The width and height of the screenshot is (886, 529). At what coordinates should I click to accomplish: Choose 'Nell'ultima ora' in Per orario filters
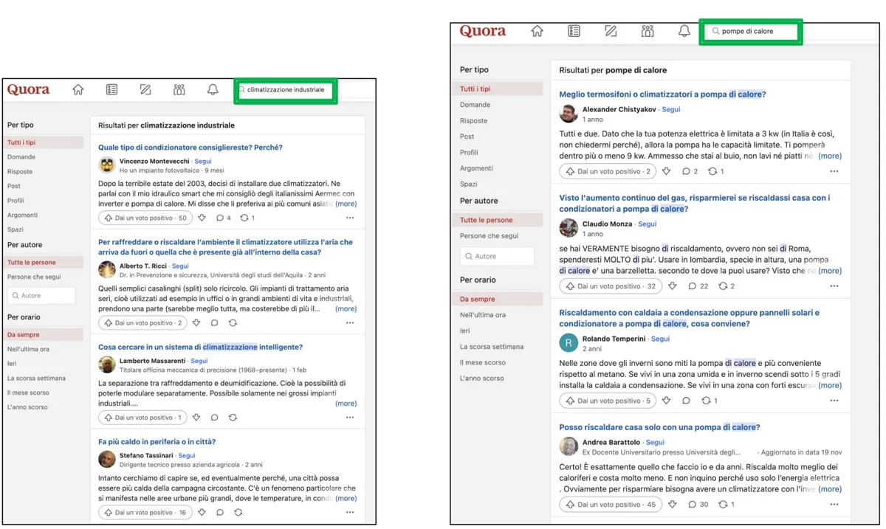click(x=32, y=350)
